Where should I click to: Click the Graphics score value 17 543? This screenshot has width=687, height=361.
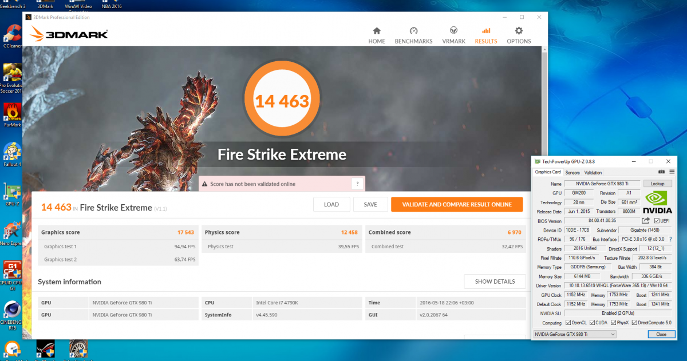pyautogui.click(x=187, y=232)
